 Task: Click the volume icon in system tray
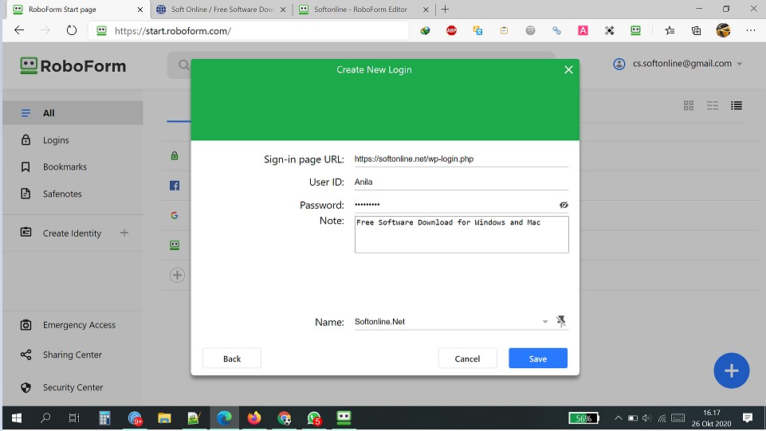coord(646,418)
